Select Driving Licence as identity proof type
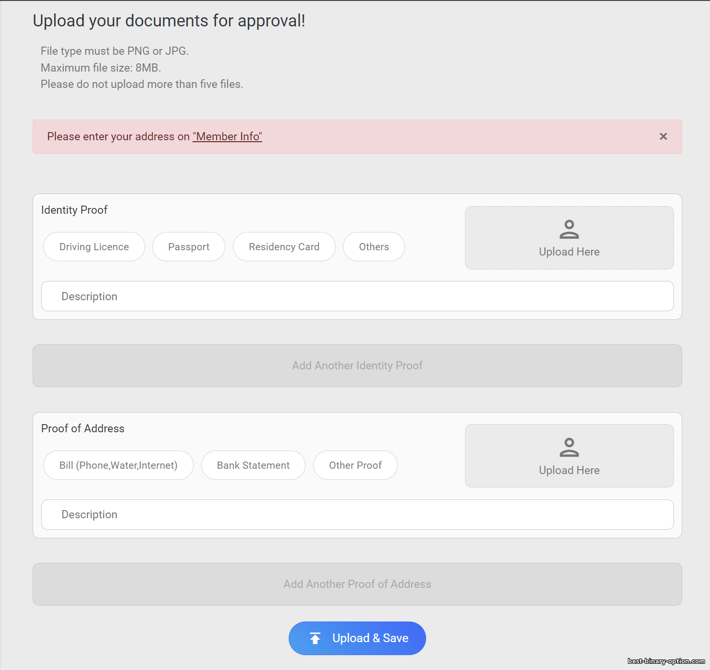 [x=94, y=247]
